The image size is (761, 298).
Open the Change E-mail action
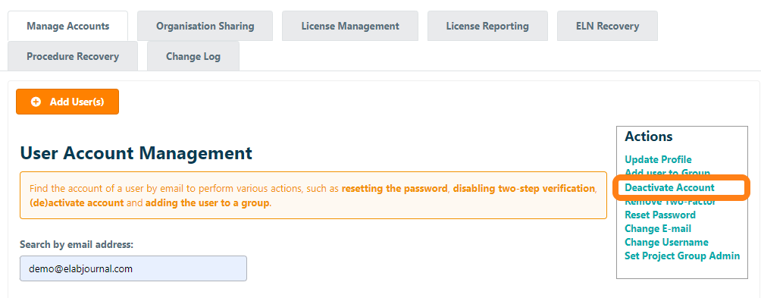pyautogui.click(x=658, y=228)
